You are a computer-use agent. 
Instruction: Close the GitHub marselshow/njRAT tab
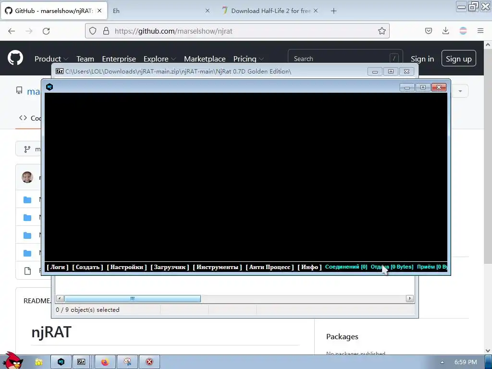click(x=99, y=11)
